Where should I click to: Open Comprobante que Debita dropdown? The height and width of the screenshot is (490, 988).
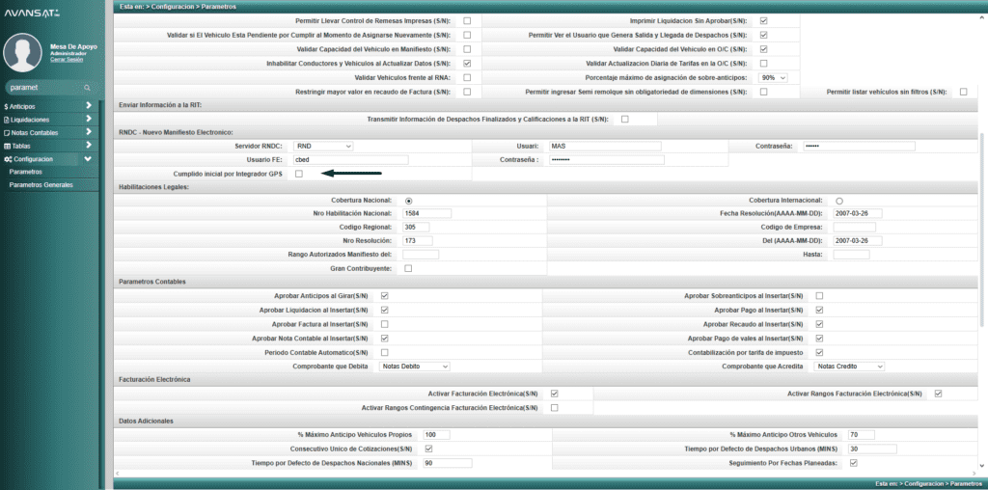click(x=415, y=367)
